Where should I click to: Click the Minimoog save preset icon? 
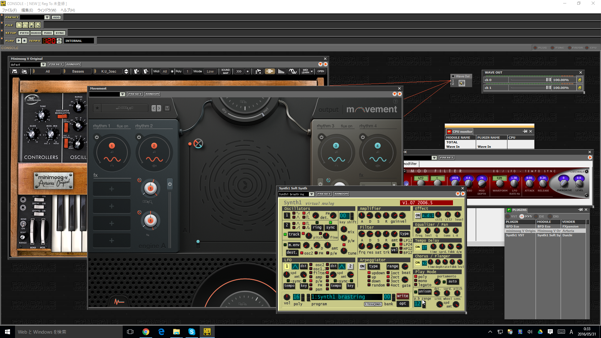pos(15,71)
